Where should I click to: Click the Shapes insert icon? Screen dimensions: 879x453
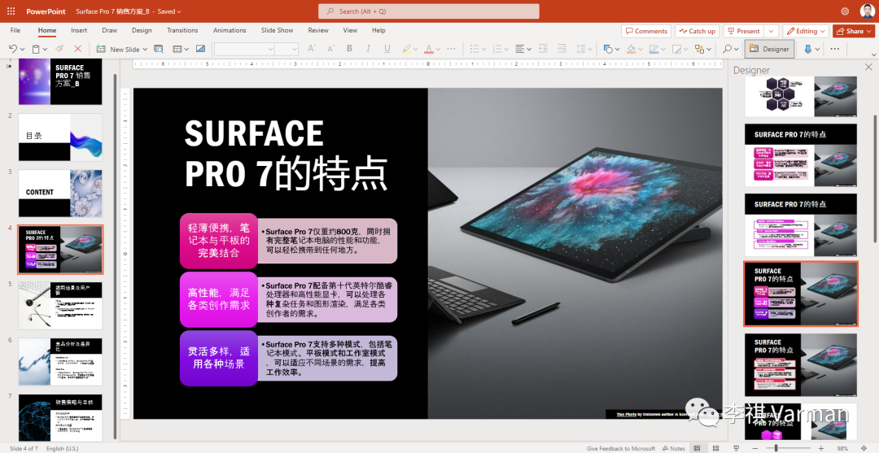[608, 50]
